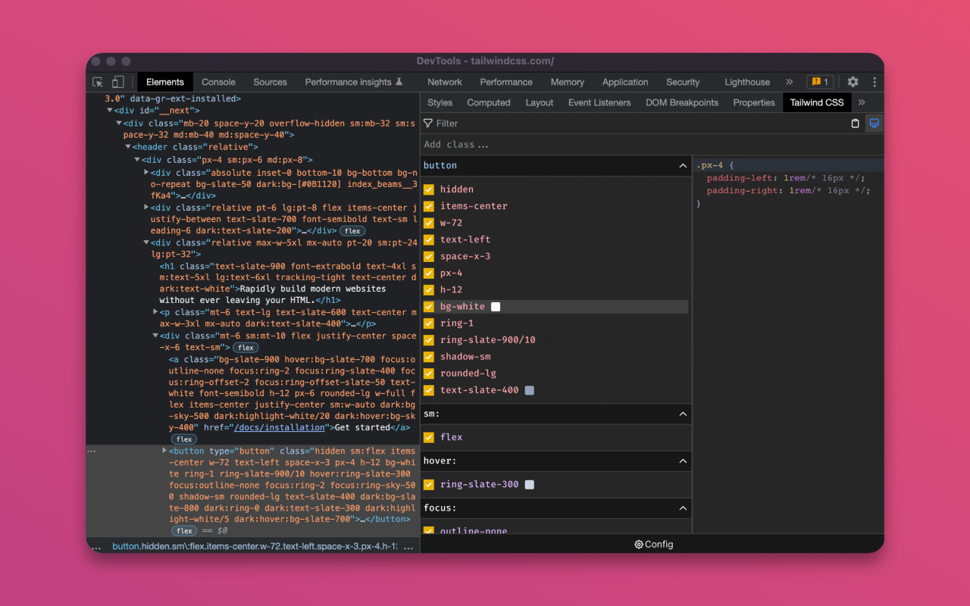Click the padding-right 1rem declaration
The width and height of the screenshot is (970, 606).
pyautogui.click(x=789, y=191)
